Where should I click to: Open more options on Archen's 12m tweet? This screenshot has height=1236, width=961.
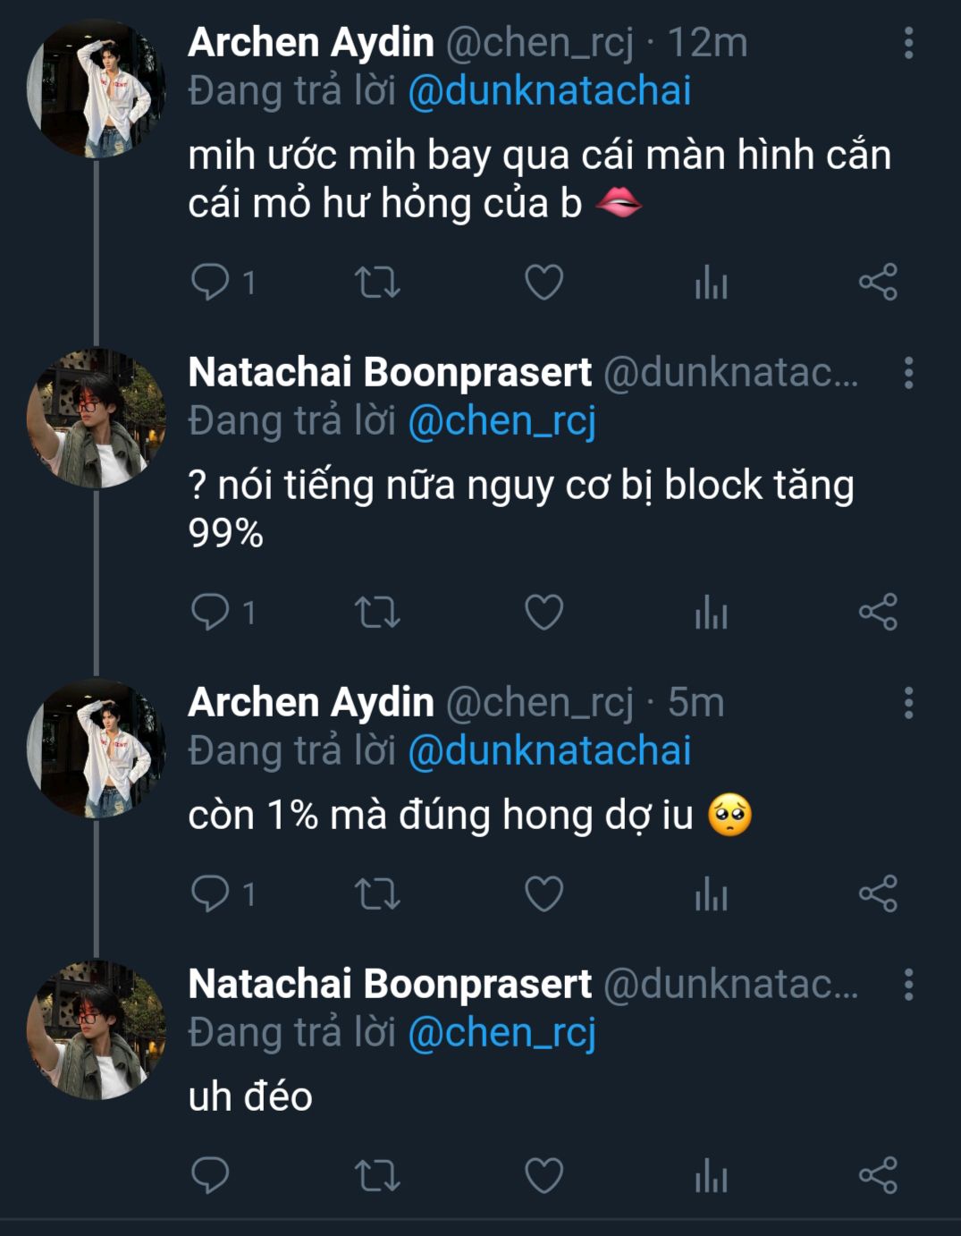[908, 43]
